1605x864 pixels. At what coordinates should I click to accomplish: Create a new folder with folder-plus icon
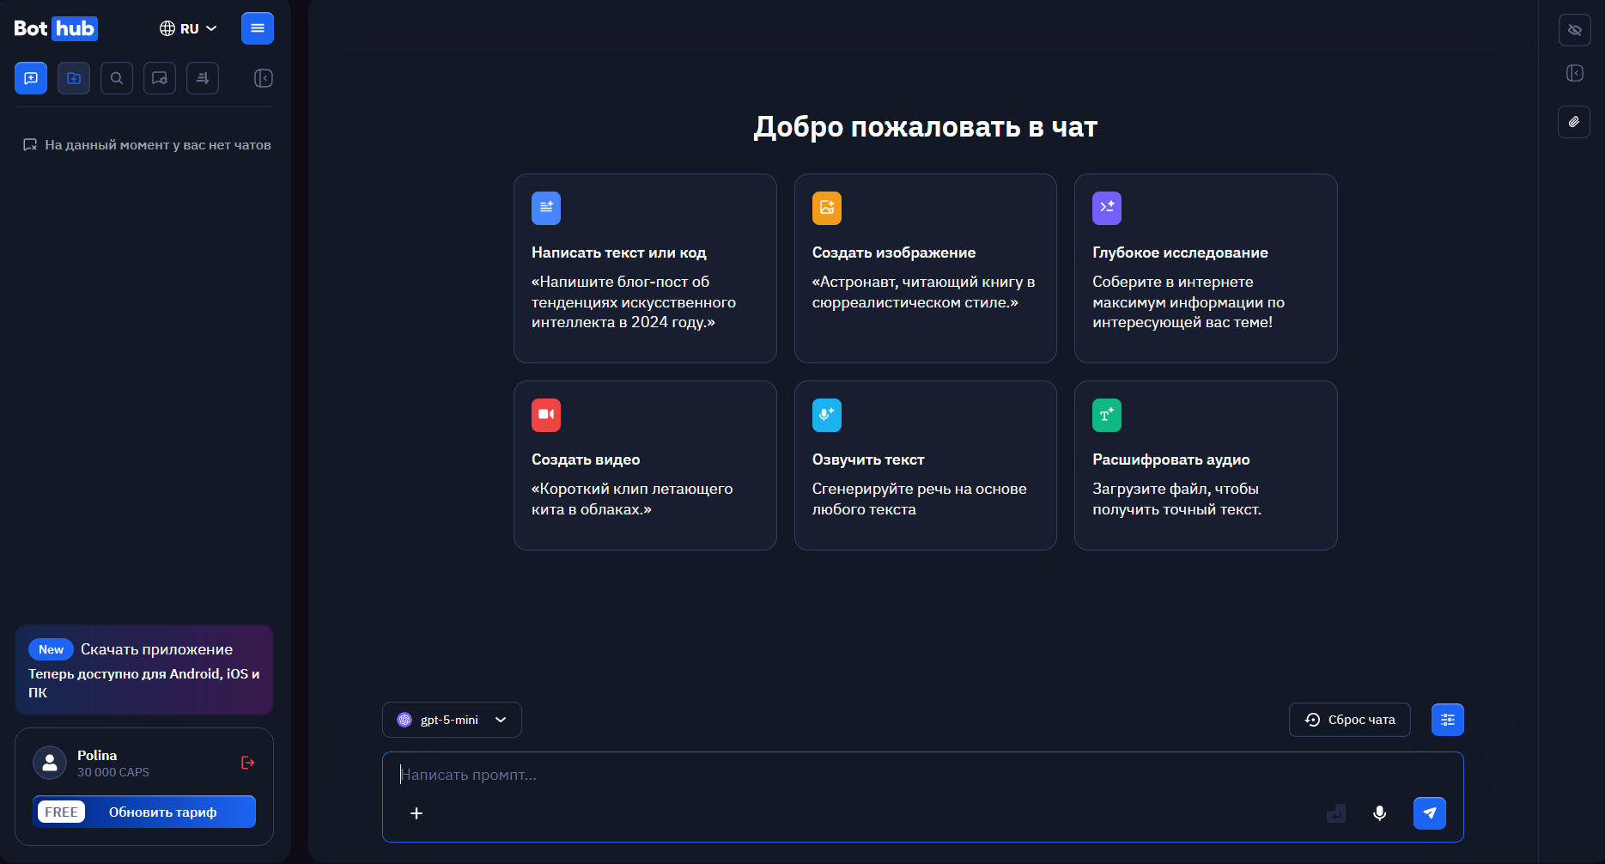pos(74,78)
